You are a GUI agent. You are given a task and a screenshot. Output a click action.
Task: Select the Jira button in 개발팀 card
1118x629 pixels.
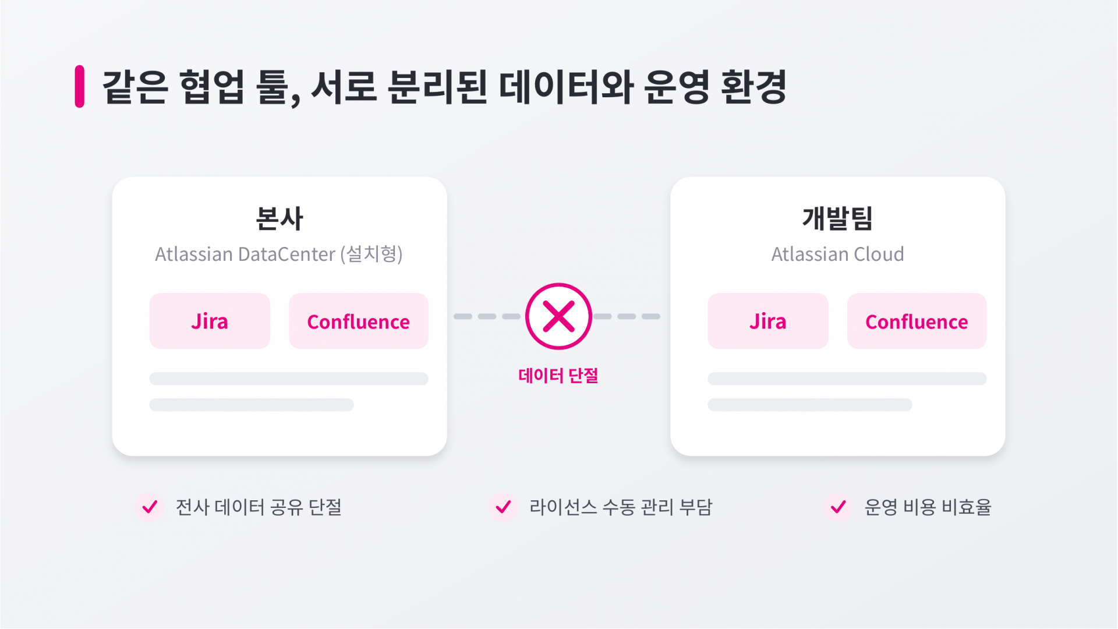point(768,321)
